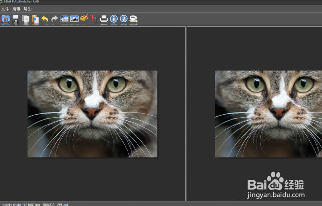This screenshot has width=322, height=206.
Task: Open help with the question mark icon
Action: click(124, 19)
